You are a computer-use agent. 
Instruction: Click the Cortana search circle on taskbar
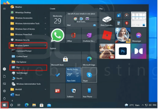12,105
